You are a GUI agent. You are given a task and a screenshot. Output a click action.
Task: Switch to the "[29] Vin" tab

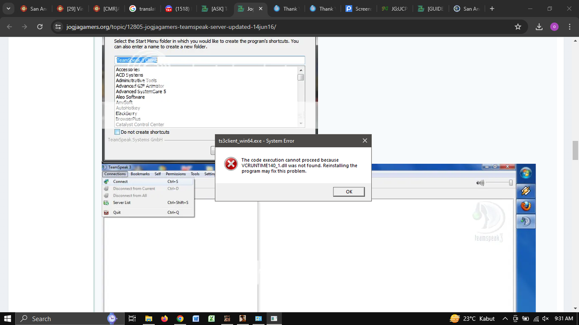pyautogui.click(x=70, y=9)
